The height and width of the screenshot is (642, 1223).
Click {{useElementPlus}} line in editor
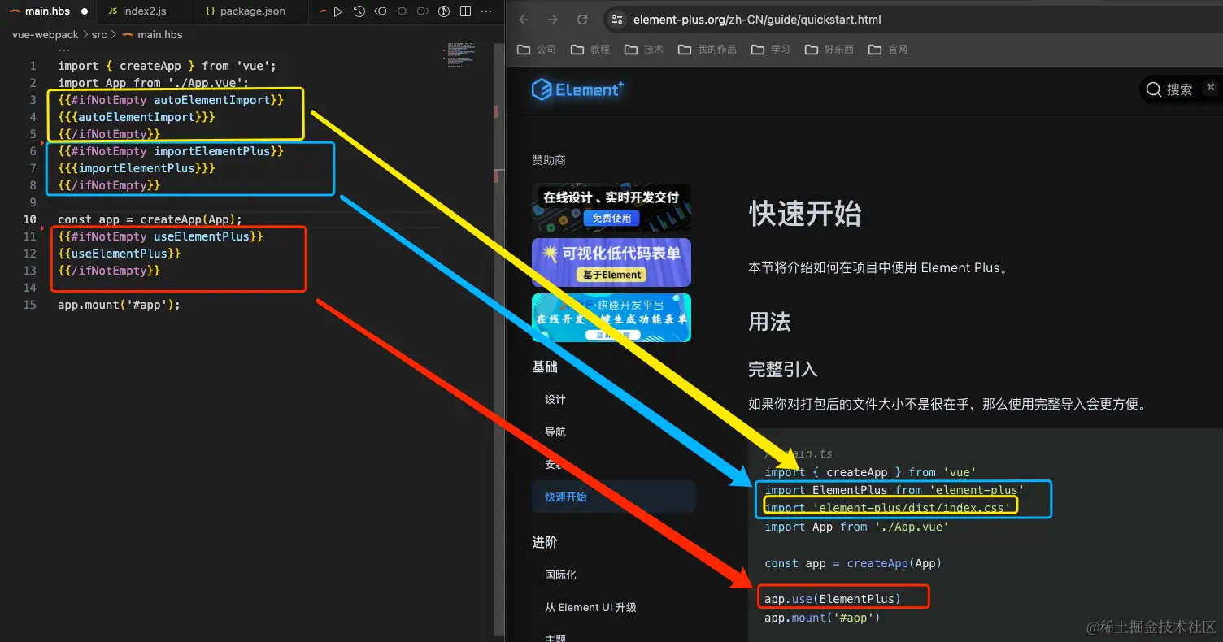point(119,254)
